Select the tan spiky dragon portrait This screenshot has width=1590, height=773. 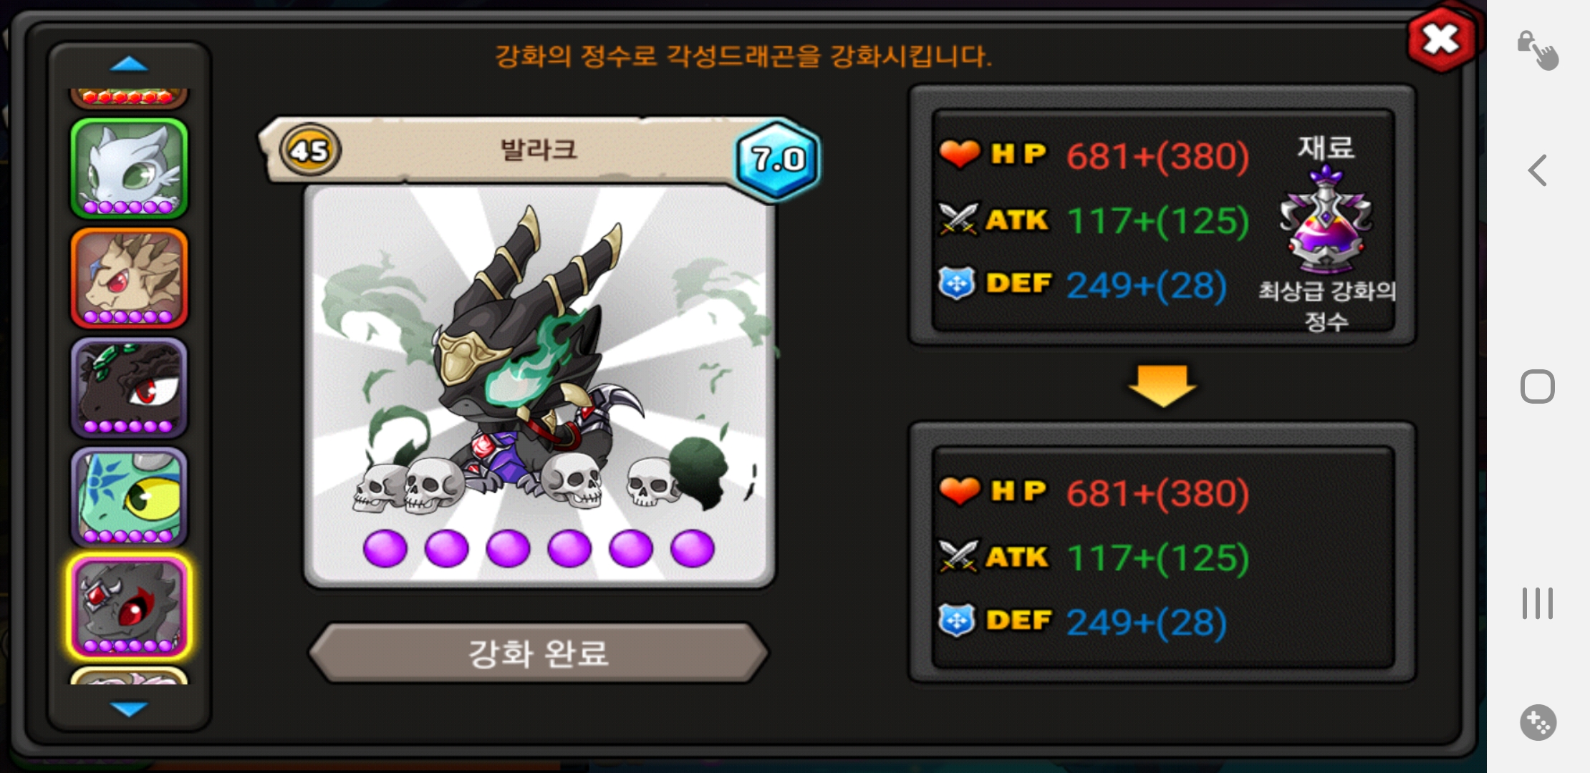coord(129,278)
